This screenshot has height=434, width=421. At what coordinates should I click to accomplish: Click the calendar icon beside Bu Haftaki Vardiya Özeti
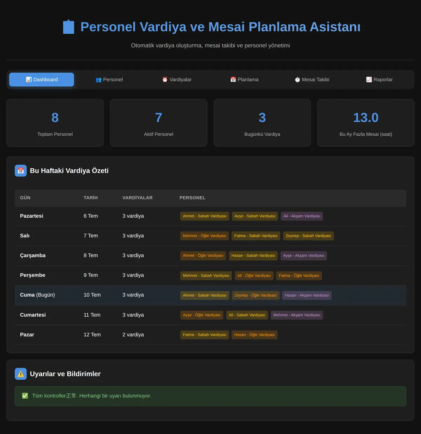pyautogui.click(x=21, y=171)
